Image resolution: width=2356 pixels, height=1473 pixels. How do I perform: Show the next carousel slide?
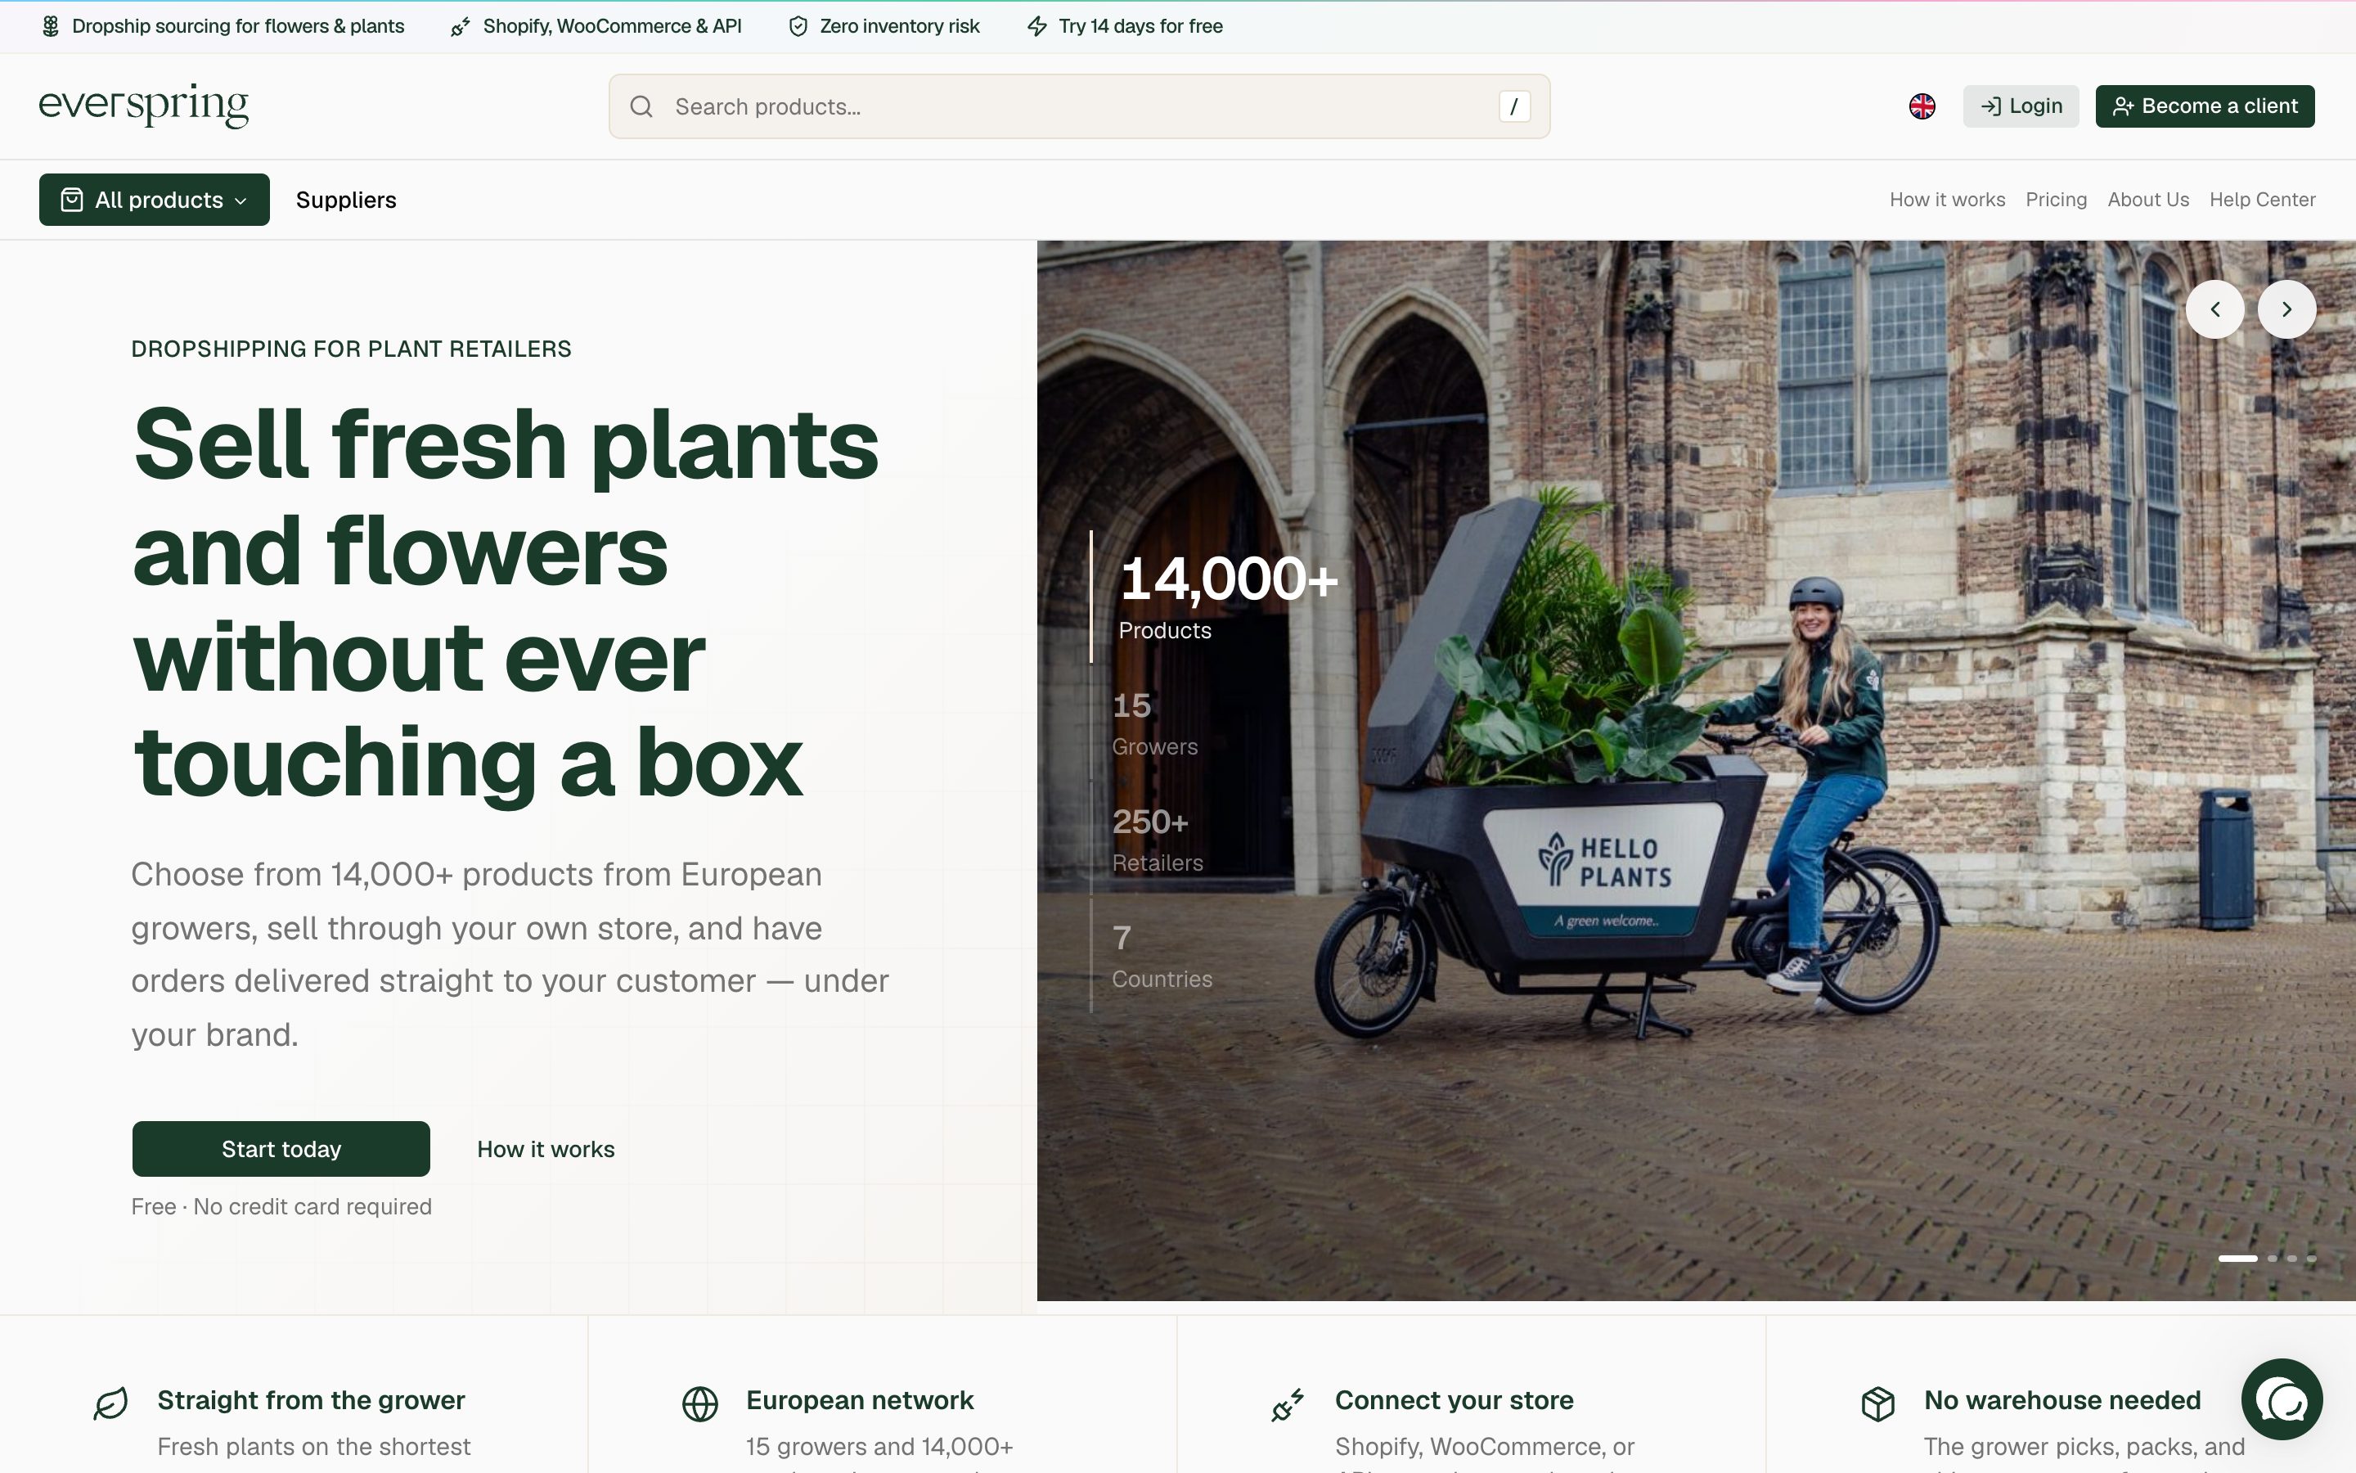tap(2287, 310)
